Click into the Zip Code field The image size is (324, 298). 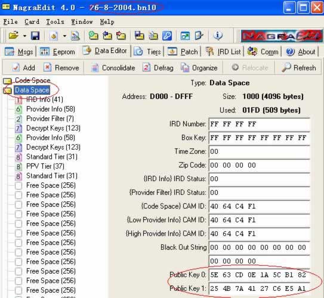click(x=260, y=165)
